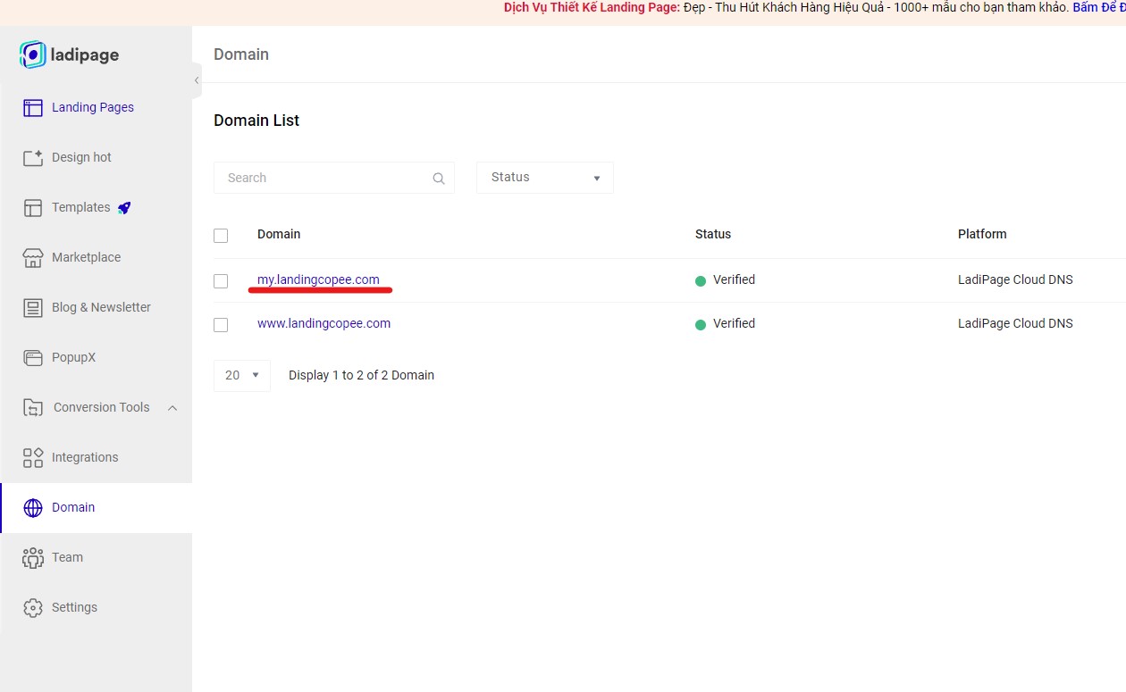
Task: Click the Marketplace store icon
Action: (33, 258)
